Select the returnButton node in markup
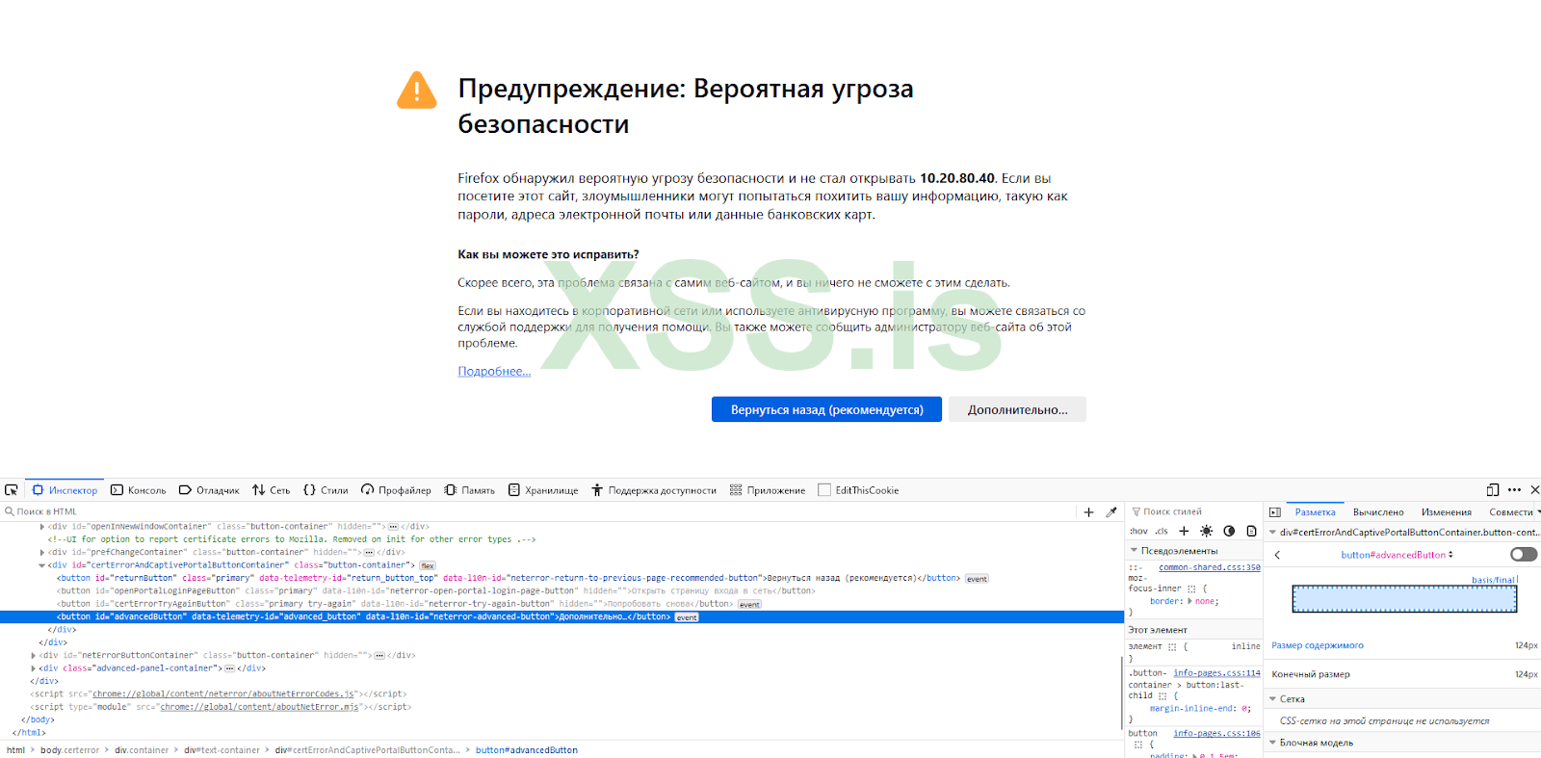The image size is (1541, 758). (x=509, y=579)
